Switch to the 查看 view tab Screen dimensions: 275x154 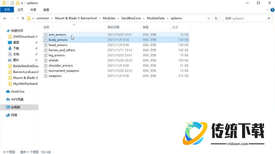46,10
